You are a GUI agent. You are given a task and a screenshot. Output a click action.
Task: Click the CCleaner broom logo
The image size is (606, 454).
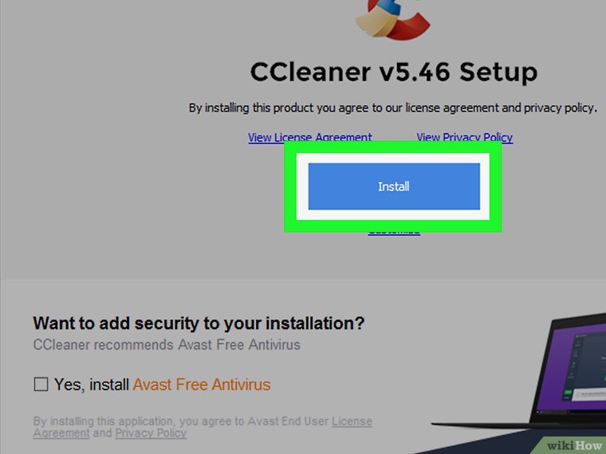[x=392, y=18]
